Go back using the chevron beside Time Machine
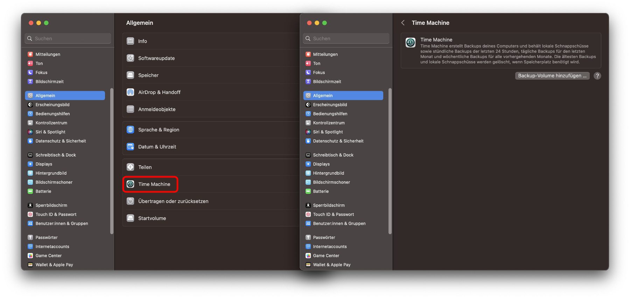630x297 pixels. [x=403, y=23]
